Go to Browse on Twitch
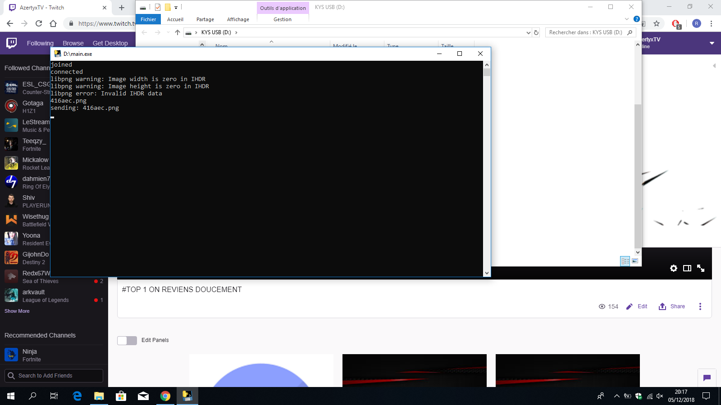 coord(73,43)
